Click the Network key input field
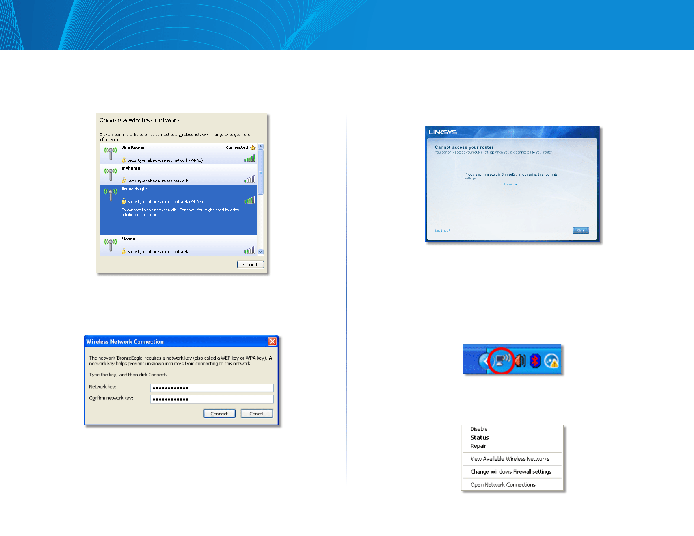This screenshot has height=536, width=694. coord(212,388)
